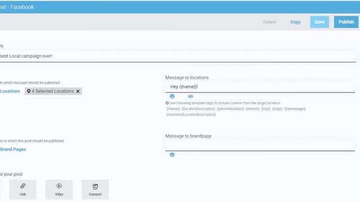Add a Link attachment to post
The width and height of the screenshot is (360, 202).
tap(22, 190)
